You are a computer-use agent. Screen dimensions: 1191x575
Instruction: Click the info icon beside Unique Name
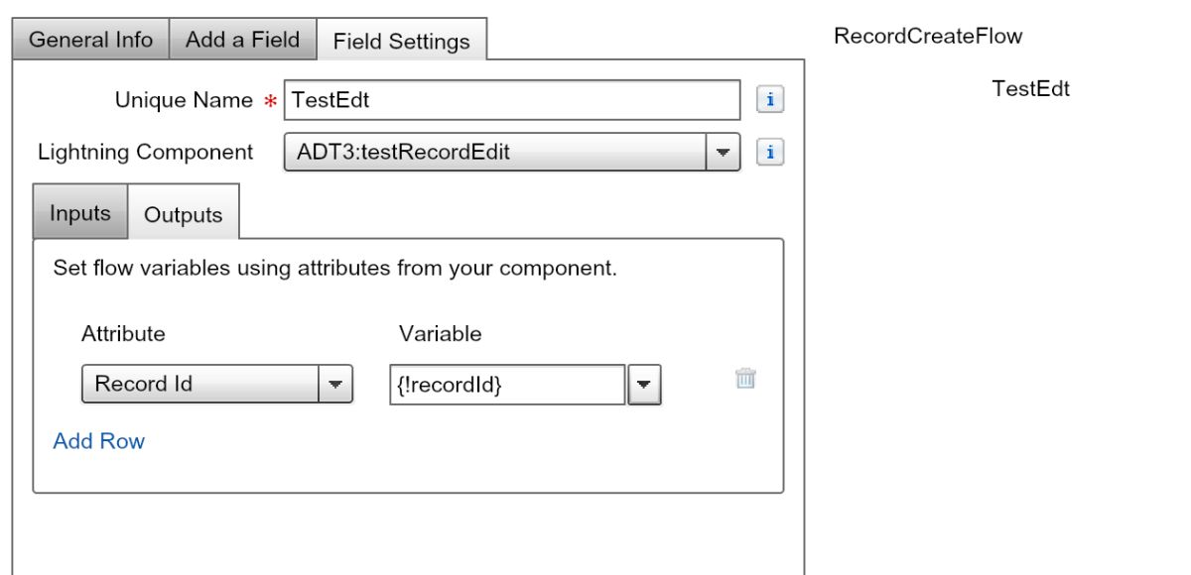click(x=771, y=99)
